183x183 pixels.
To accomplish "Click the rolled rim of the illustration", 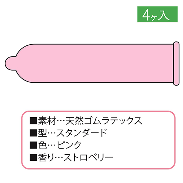I will pyautogui.click(x=176, y=63).
